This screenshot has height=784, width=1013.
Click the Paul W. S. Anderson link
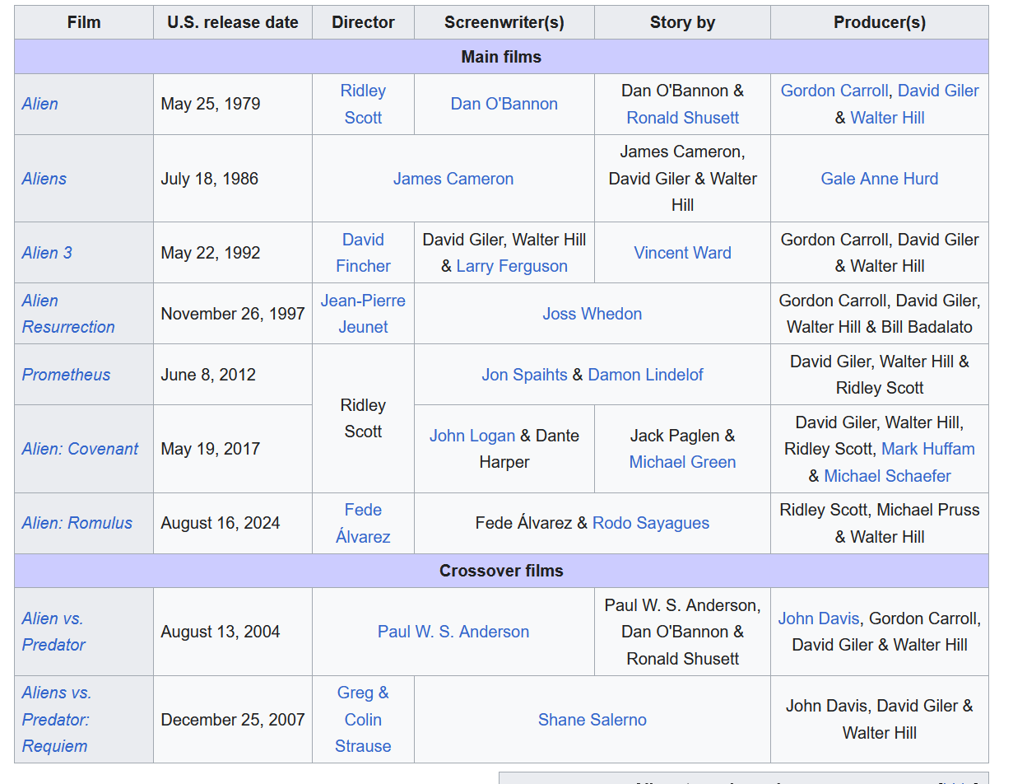coord(453,632)
